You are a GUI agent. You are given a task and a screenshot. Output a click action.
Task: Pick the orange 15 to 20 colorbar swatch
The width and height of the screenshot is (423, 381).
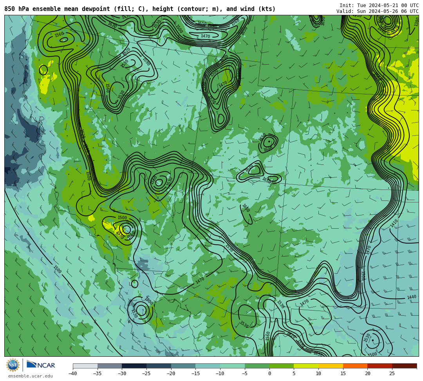tap(355, 366)
